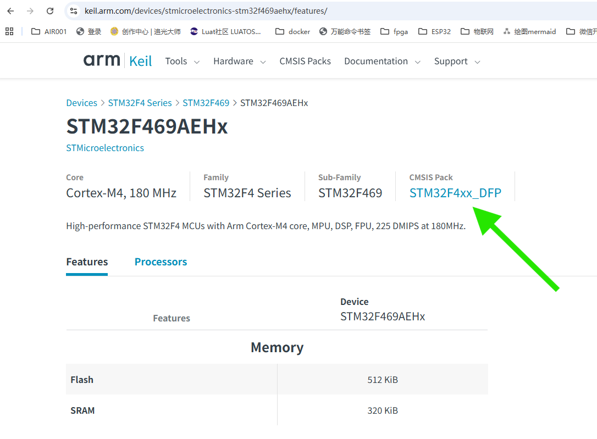Click the 512 KiB Flash value

[x=383, y=380]
